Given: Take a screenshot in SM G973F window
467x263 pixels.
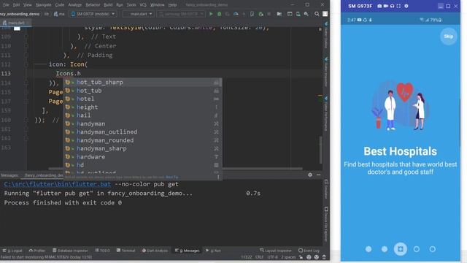Looking at the screenshot, I should pos(379,6).
